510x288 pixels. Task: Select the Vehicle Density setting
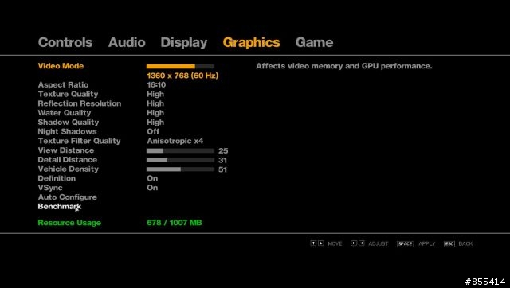(69, 169)
